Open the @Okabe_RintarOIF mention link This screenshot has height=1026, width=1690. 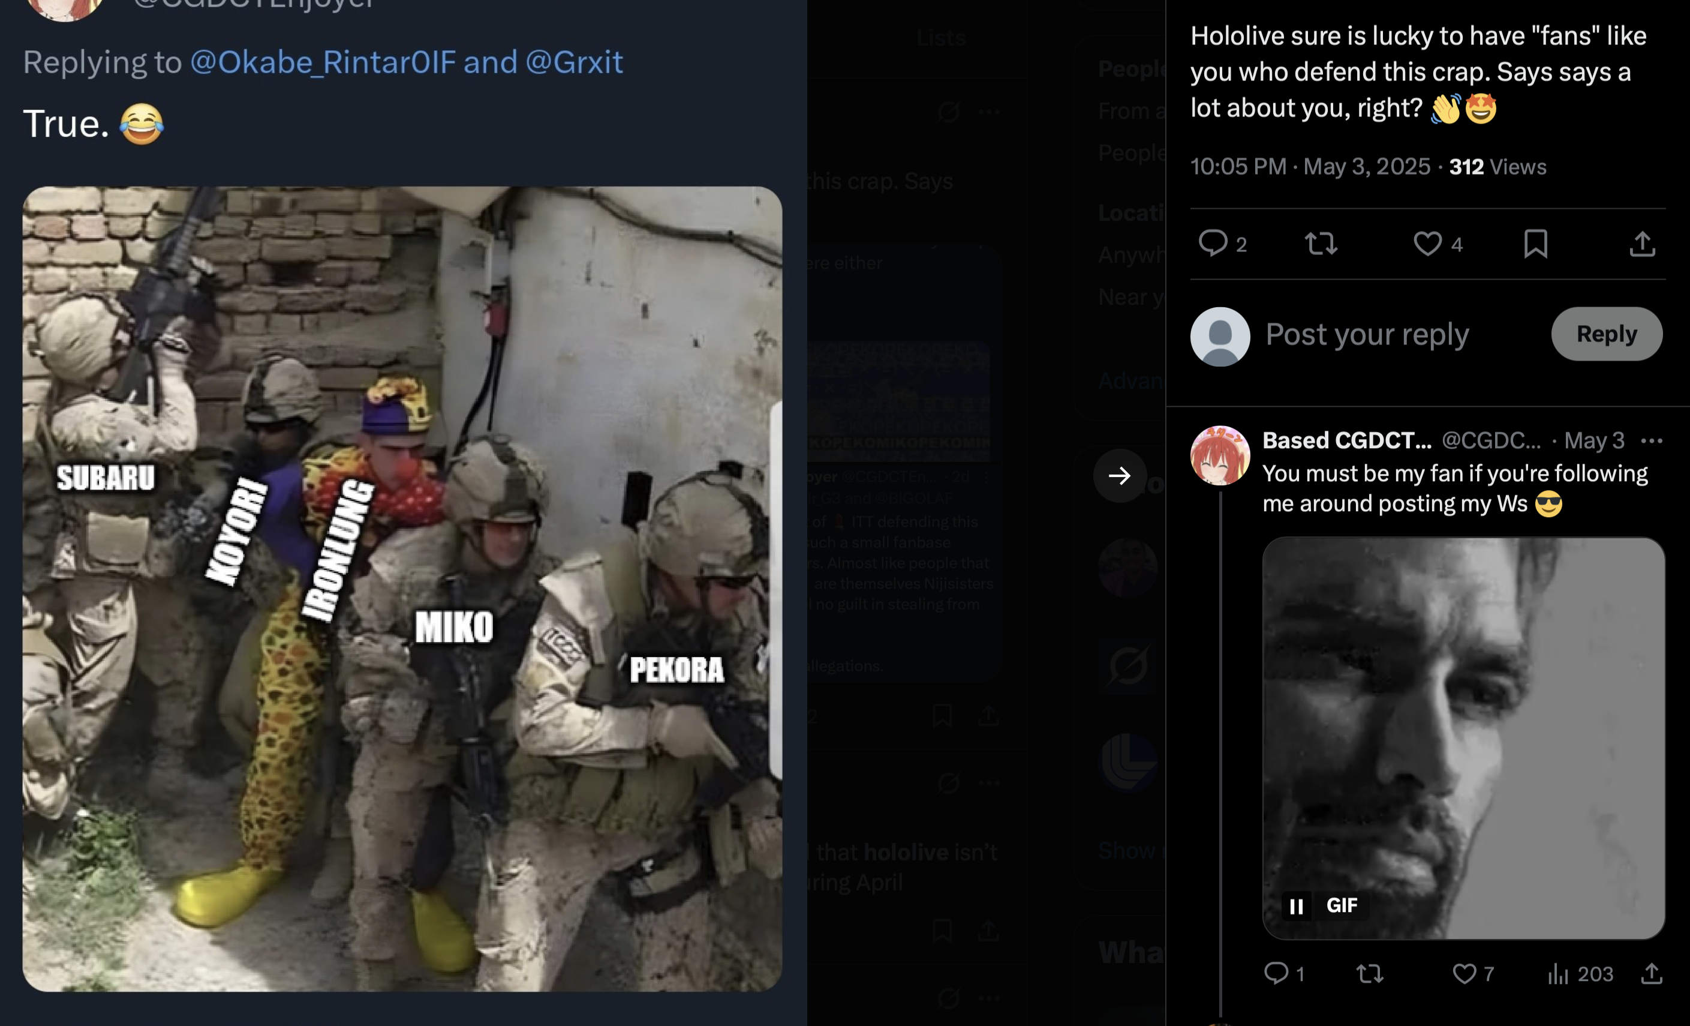point(323,62)
